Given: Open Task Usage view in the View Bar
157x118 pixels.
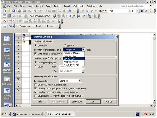Looking at the screenshot, I should (x=7, y=81).
